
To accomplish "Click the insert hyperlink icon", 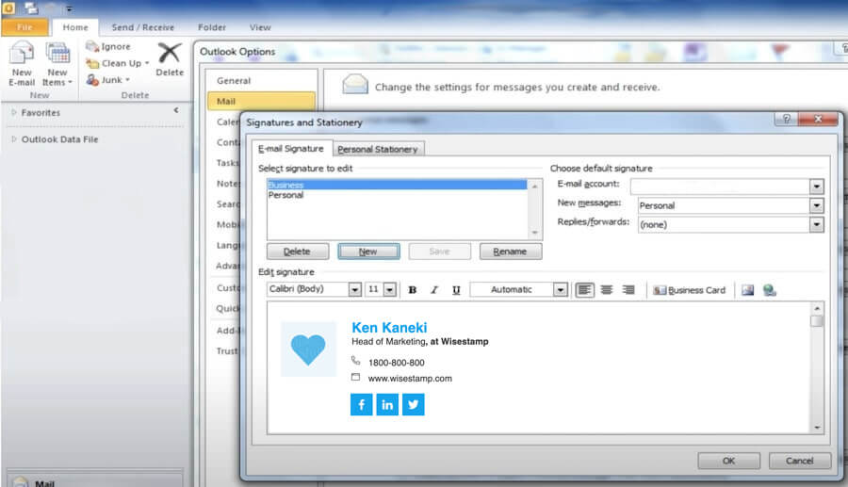I will tap(770, 290).
